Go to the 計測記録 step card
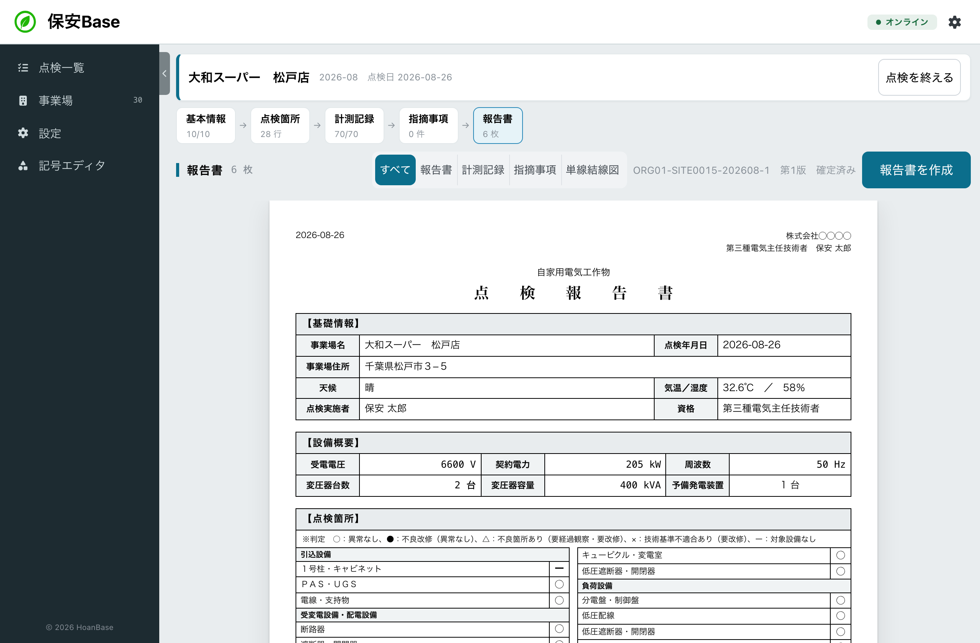The width and height of the screenshot is (980, 643). pyautogui.click(x=354, y=126)
